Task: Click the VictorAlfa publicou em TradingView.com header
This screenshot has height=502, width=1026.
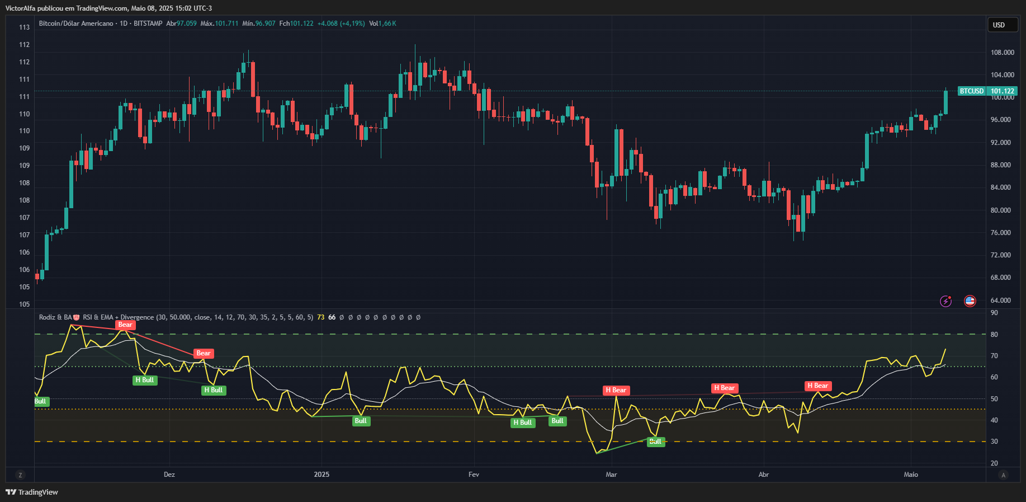Action: 108,8
